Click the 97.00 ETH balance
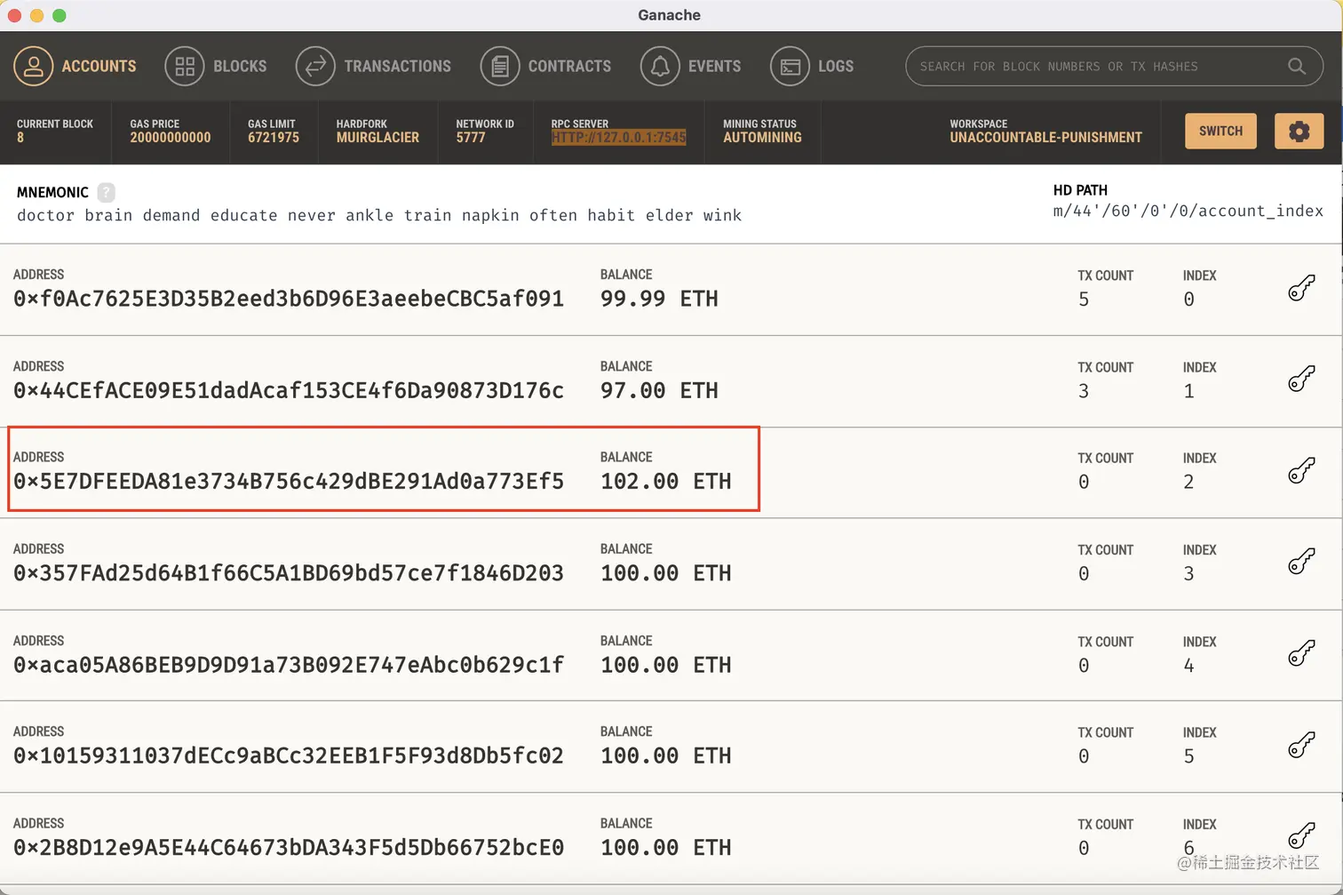 (x=659, y=390)
